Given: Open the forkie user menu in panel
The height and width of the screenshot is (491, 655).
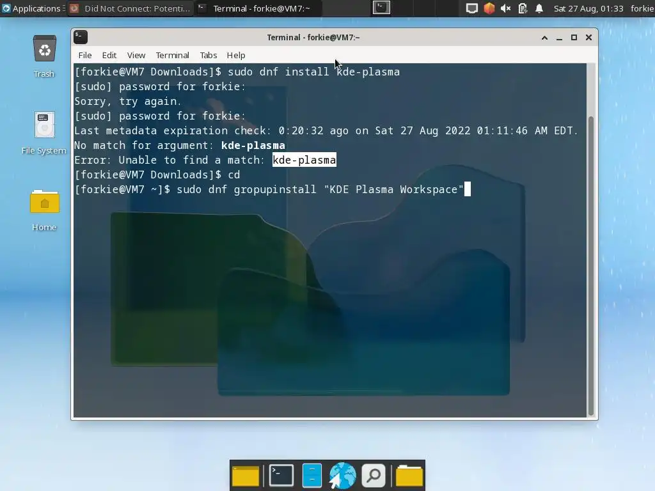Looking at the screenshot, I should pos(642,8).
